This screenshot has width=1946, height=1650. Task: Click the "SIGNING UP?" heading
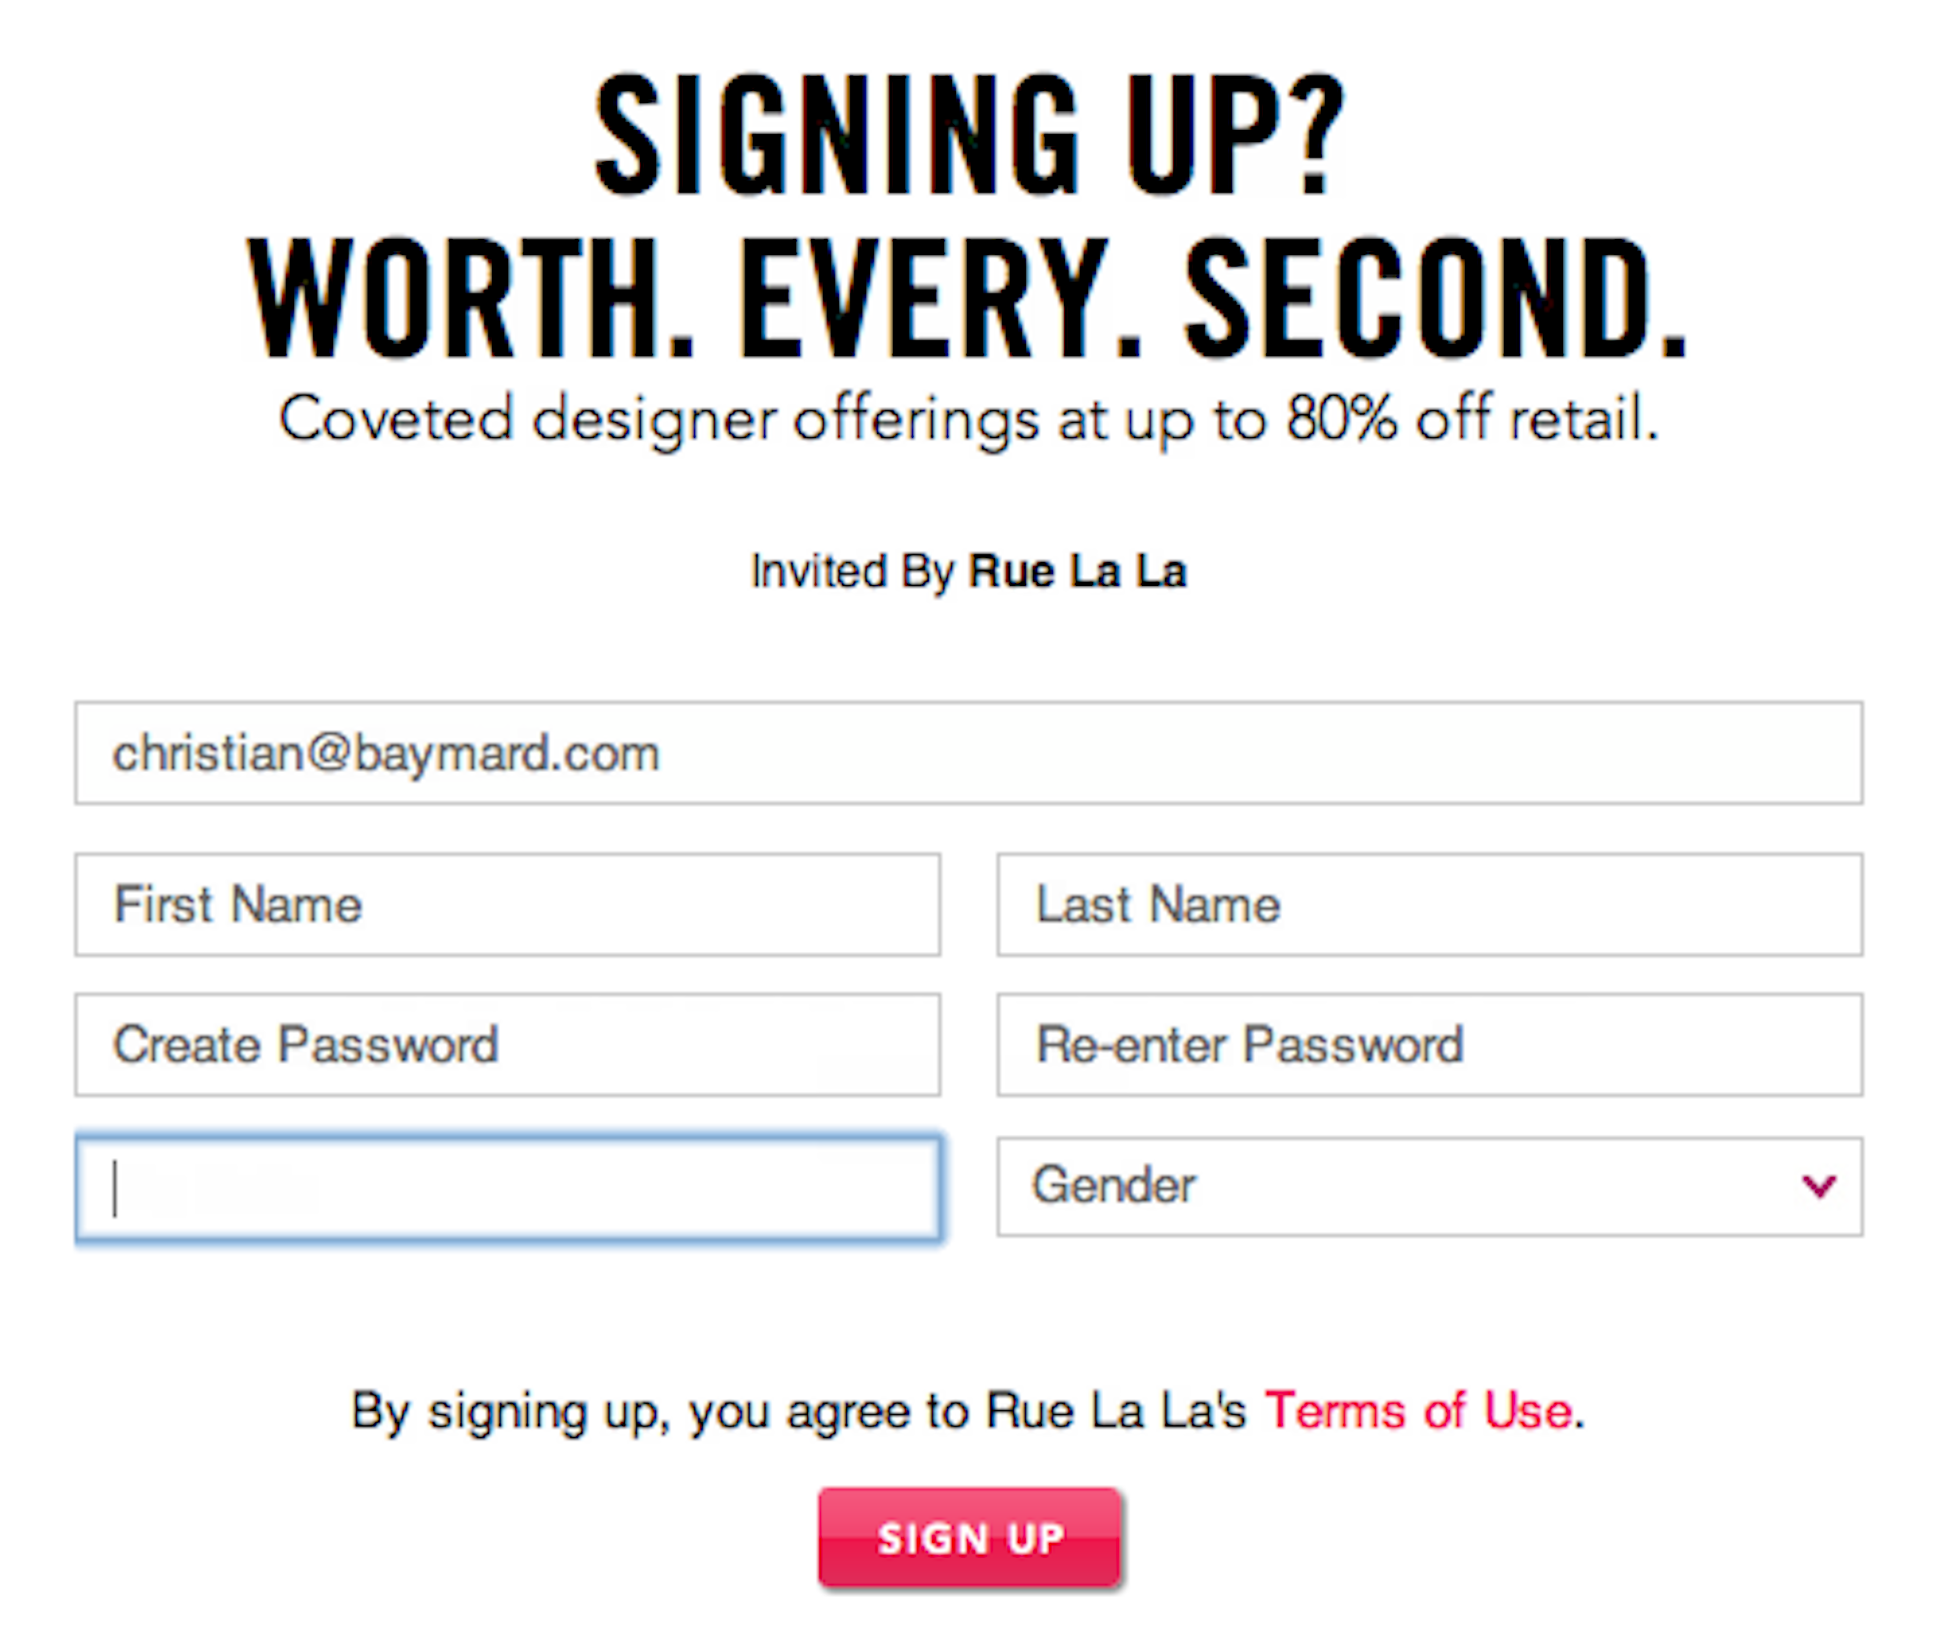point(968,137)
